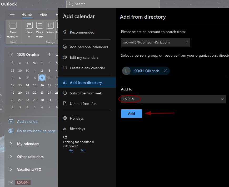Select Add personal calendars option
This screenshot has width=229, height=187.
[87, 47]
